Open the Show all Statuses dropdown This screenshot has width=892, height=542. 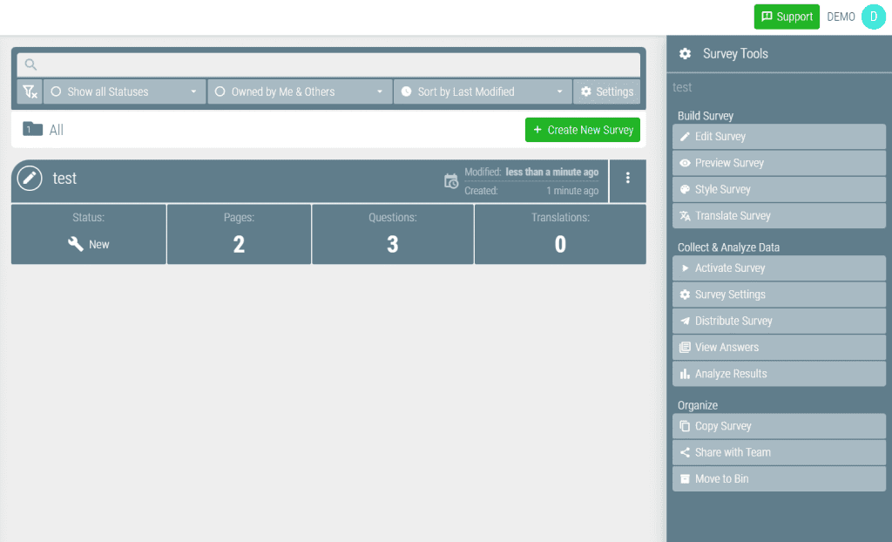(x=125, y=91)
